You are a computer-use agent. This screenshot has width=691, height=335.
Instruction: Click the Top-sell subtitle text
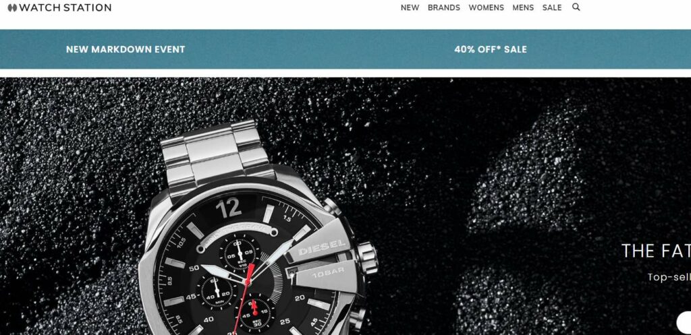[669, 277]
